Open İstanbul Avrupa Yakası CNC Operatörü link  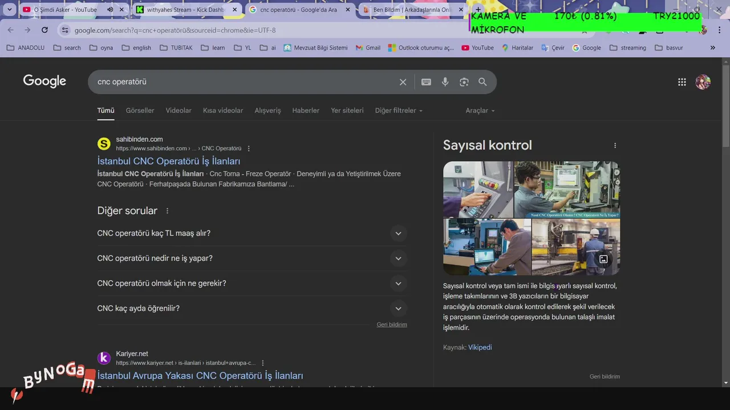(x=200, y=376)
